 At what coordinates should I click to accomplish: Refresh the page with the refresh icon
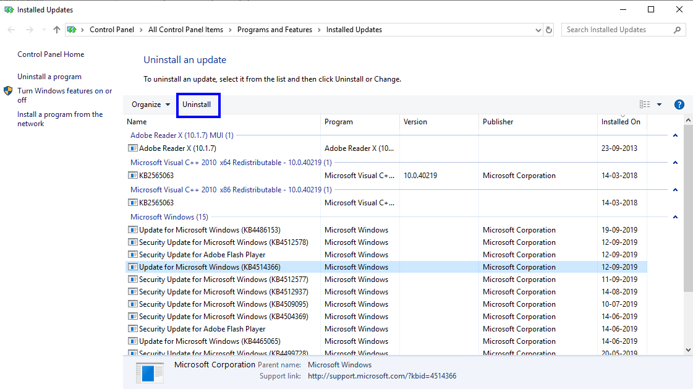pos(548,29)
